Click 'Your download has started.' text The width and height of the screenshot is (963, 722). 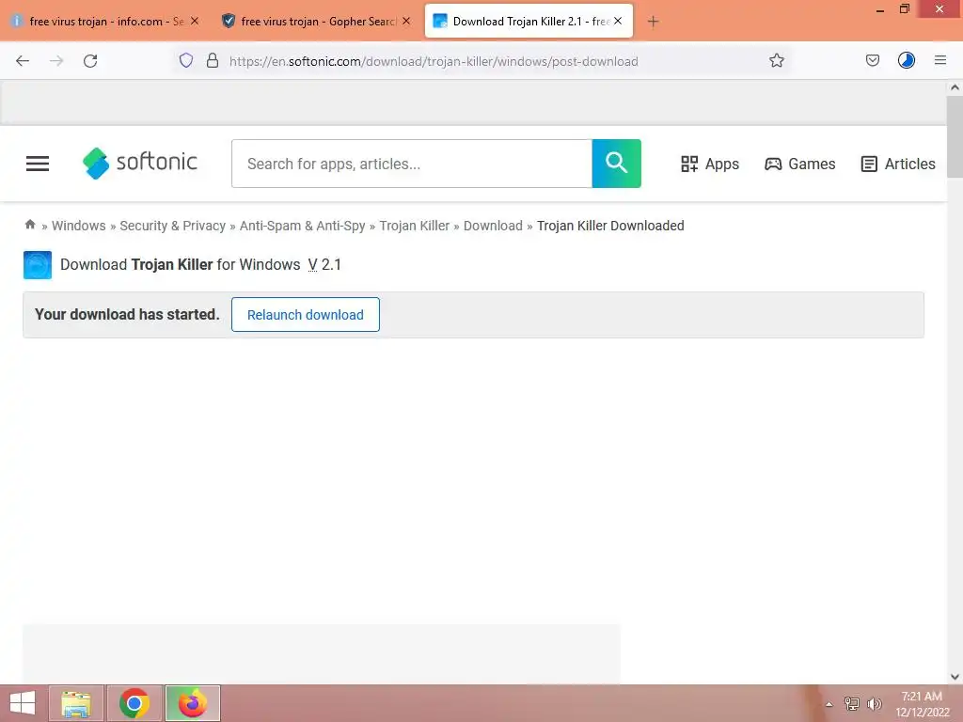127,314
